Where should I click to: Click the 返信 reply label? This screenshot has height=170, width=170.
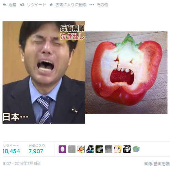click(x=13, y=5)
